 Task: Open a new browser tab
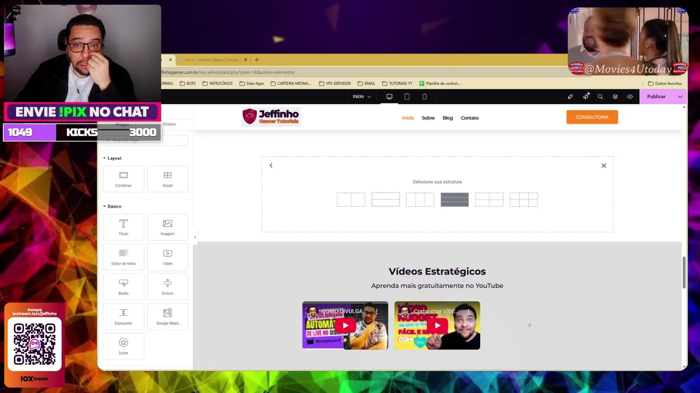(x=257, y=59)
